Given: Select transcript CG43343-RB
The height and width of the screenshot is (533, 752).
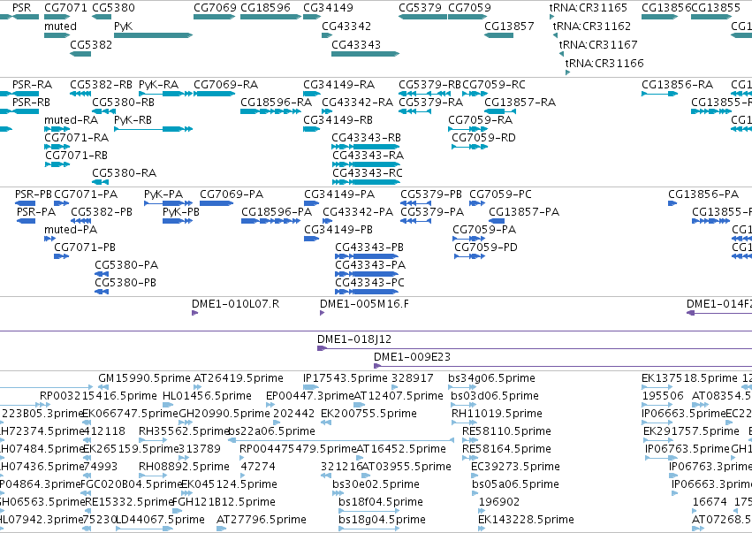Looking at the screenshot, I should point(365,147).
